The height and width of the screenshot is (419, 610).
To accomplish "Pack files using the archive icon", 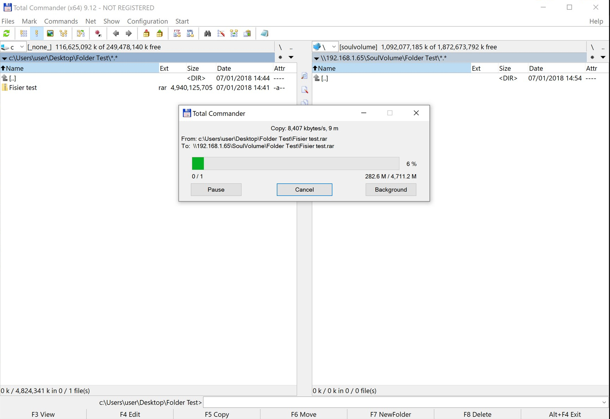I will (x=146, y=33).
